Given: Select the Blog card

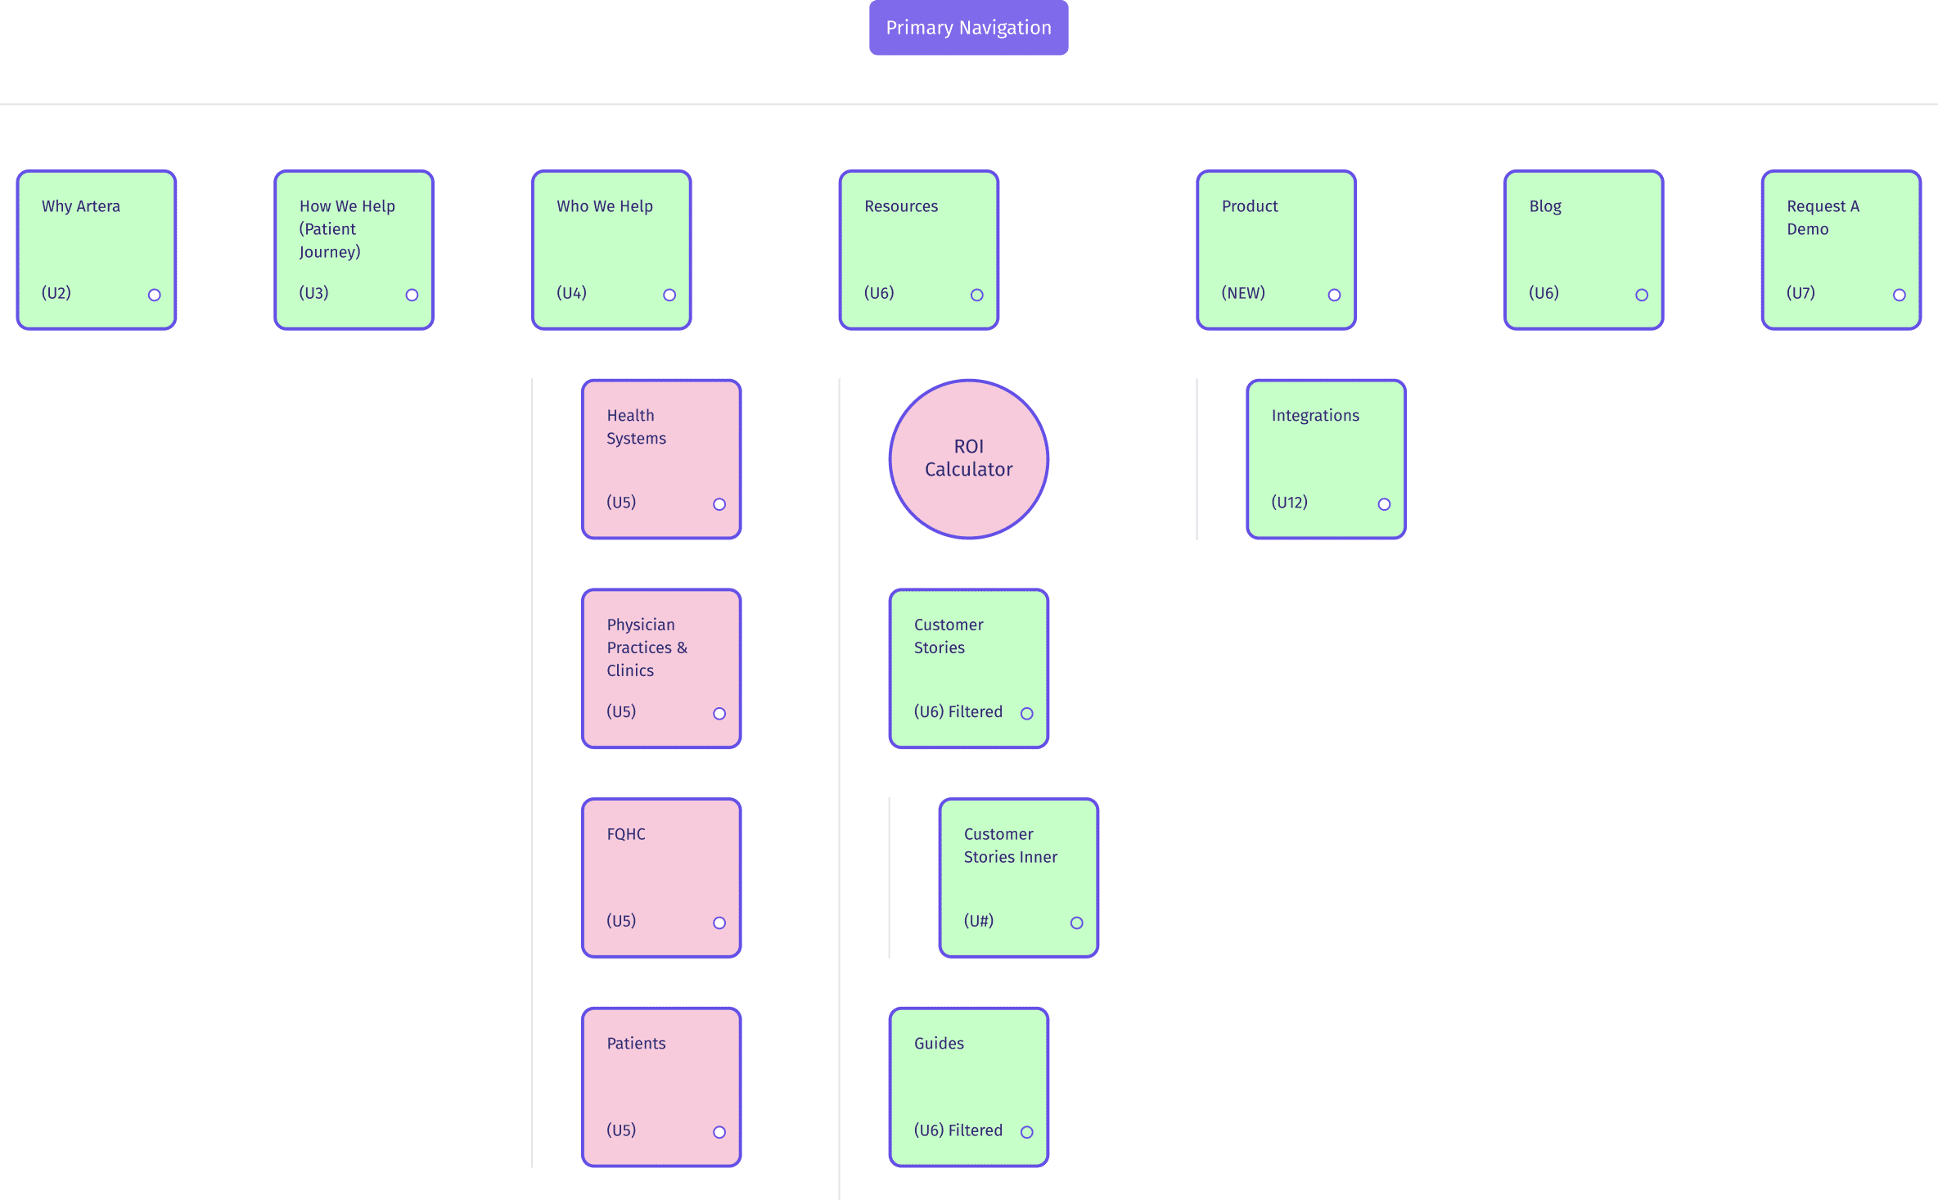Looking at the screenshot, I should tap(1584, 250).
